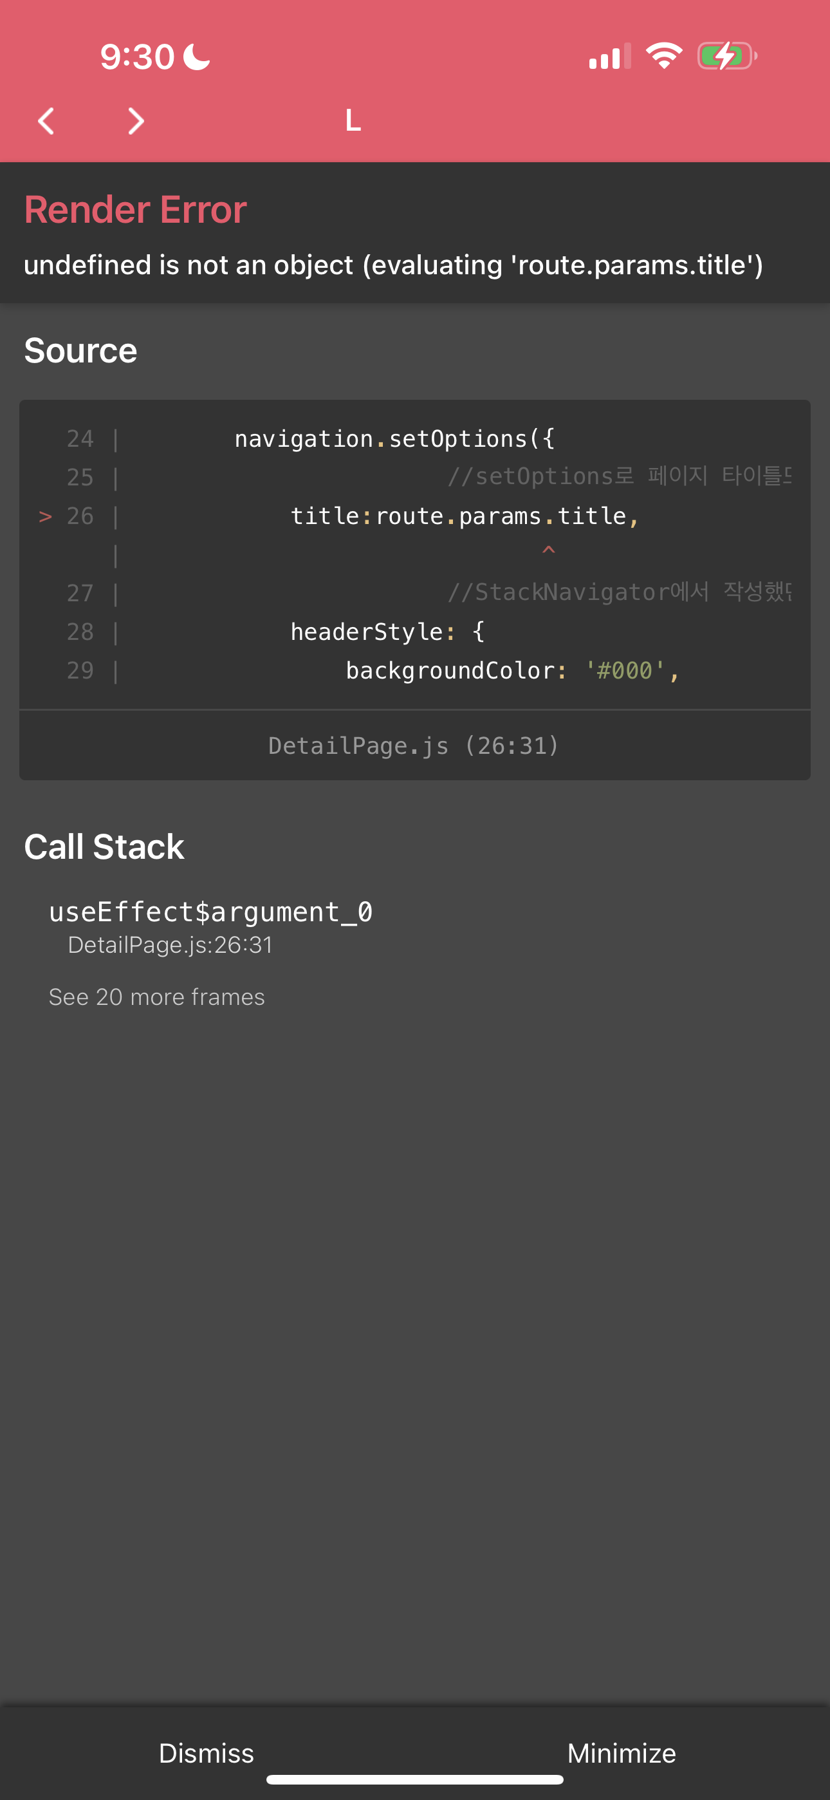Go to previous error with left chevron
This screenshot has height=1800, width=830.
(46, 121)
